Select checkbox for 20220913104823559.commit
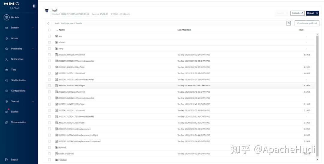 tap(49, 92)
